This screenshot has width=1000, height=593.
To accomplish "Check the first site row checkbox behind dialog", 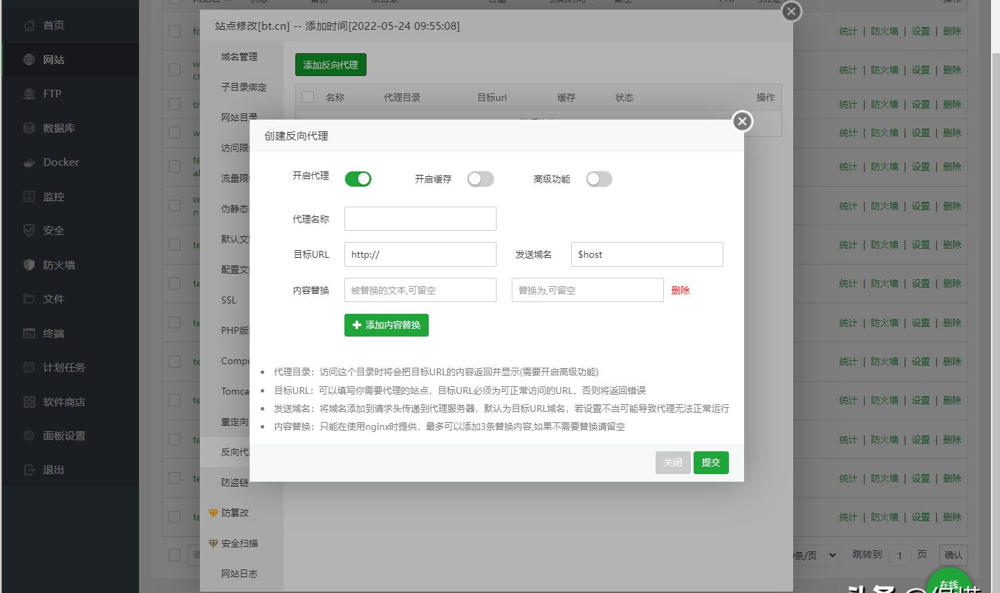I will 175,31.
